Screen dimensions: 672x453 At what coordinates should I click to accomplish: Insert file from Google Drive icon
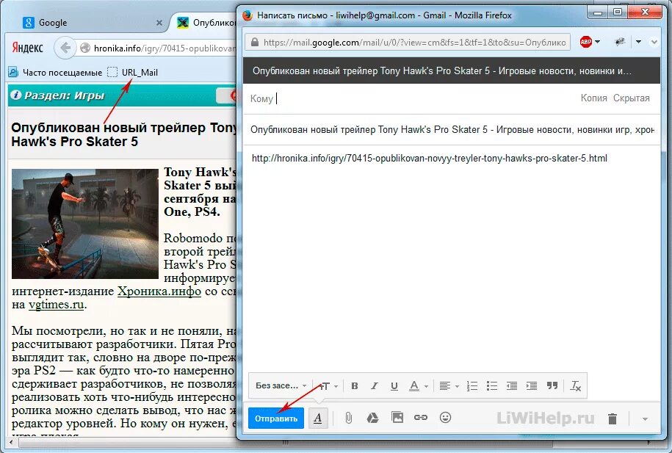click(372, 418)
